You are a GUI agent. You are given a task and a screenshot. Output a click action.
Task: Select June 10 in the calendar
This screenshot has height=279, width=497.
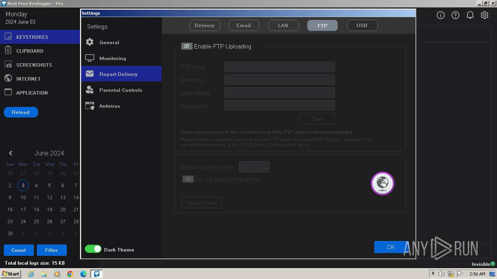click(23, 198)
